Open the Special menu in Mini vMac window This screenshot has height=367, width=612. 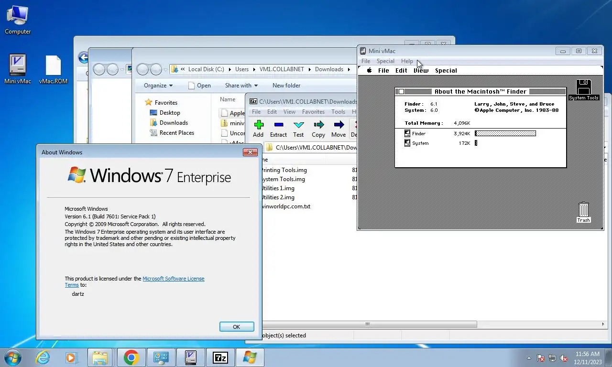pyautogui.click(x=385, y=61)
